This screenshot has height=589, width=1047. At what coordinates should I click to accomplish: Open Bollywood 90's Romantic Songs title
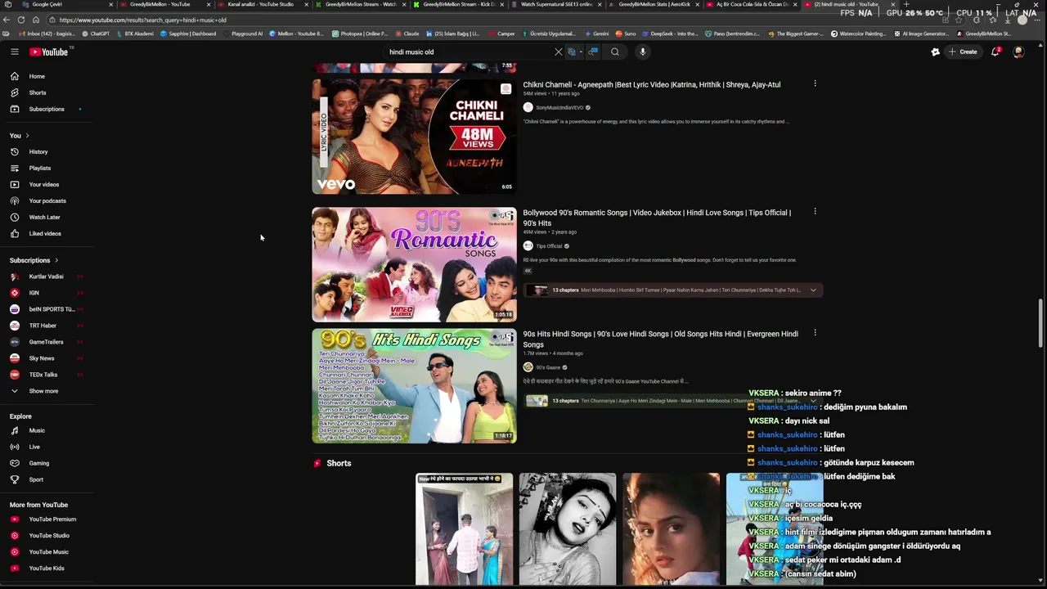pyautogui.click(x=657, y=218)
